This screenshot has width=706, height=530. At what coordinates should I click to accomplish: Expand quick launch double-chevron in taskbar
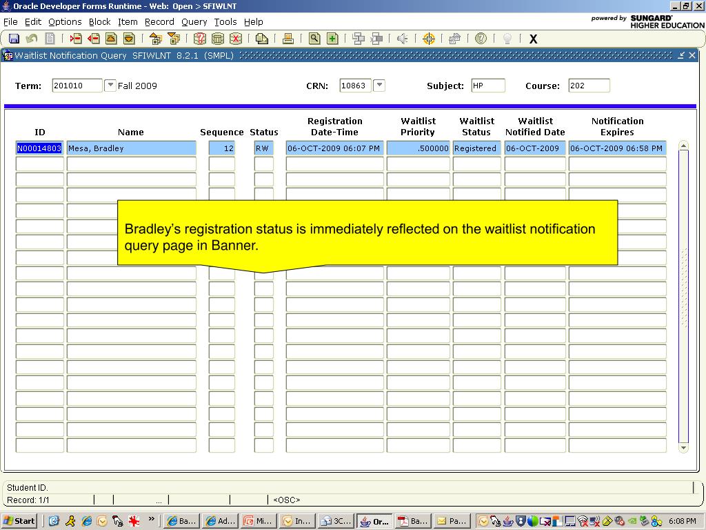(151, 519)
